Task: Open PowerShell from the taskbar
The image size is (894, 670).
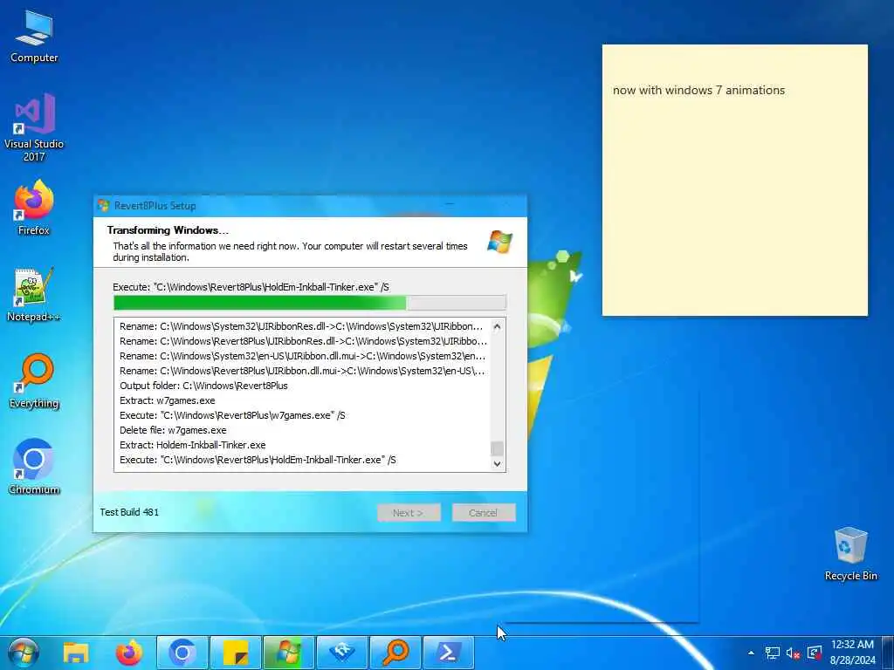Action: point(448,653)
